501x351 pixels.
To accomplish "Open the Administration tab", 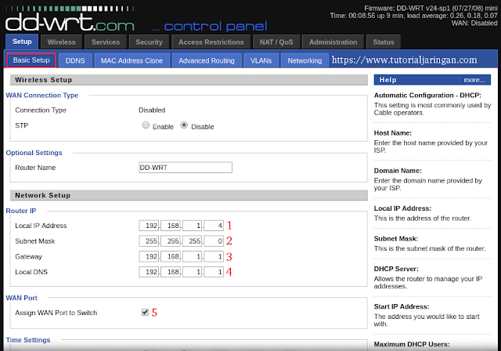I will click(x=333, y=42).
